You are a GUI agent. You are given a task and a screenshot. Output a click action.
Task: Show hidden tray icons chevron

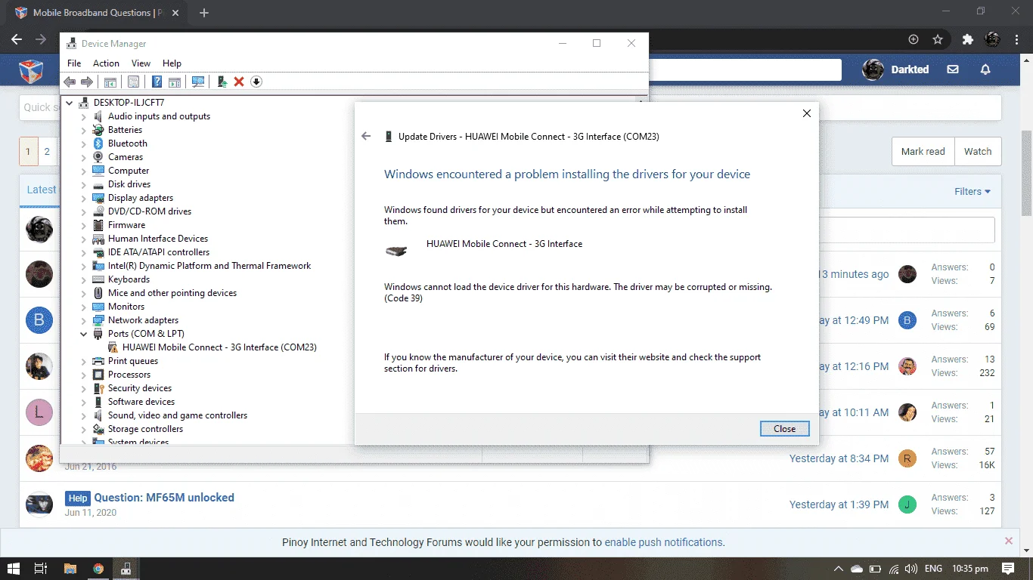(839, 569)
